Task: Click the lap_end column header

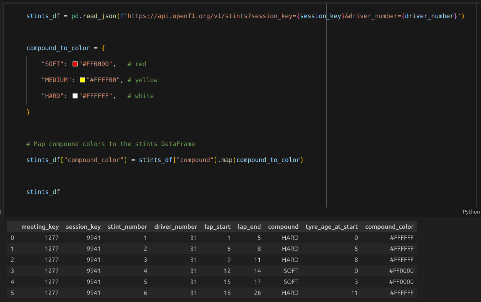Action: click(249, 227)
